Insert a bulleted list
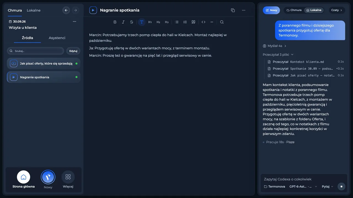This screenshot has height=198, width=353. tap(177, 22)
